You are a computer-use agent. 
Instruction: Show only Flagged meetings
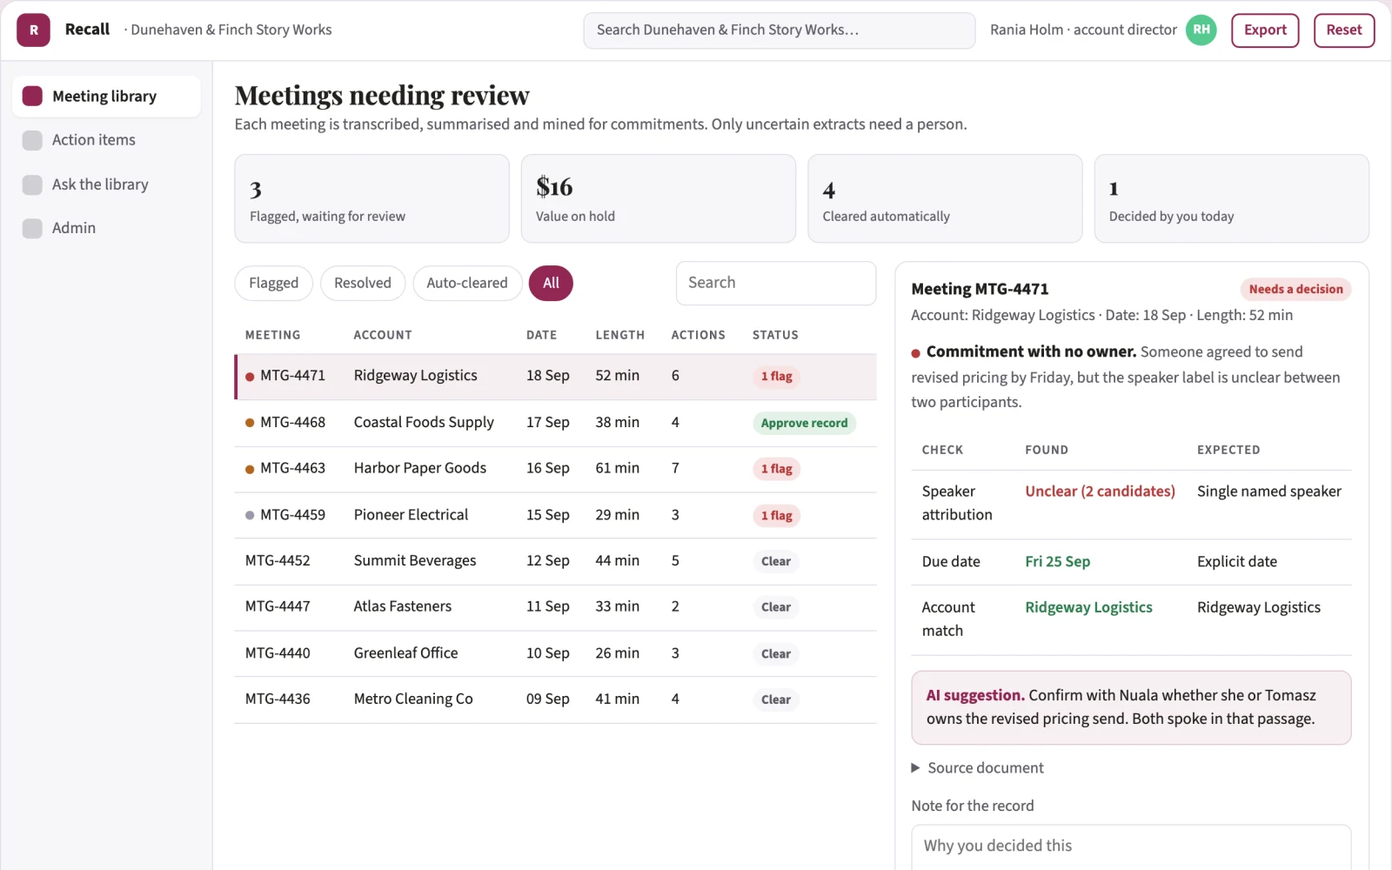click(x=273, y=283)
